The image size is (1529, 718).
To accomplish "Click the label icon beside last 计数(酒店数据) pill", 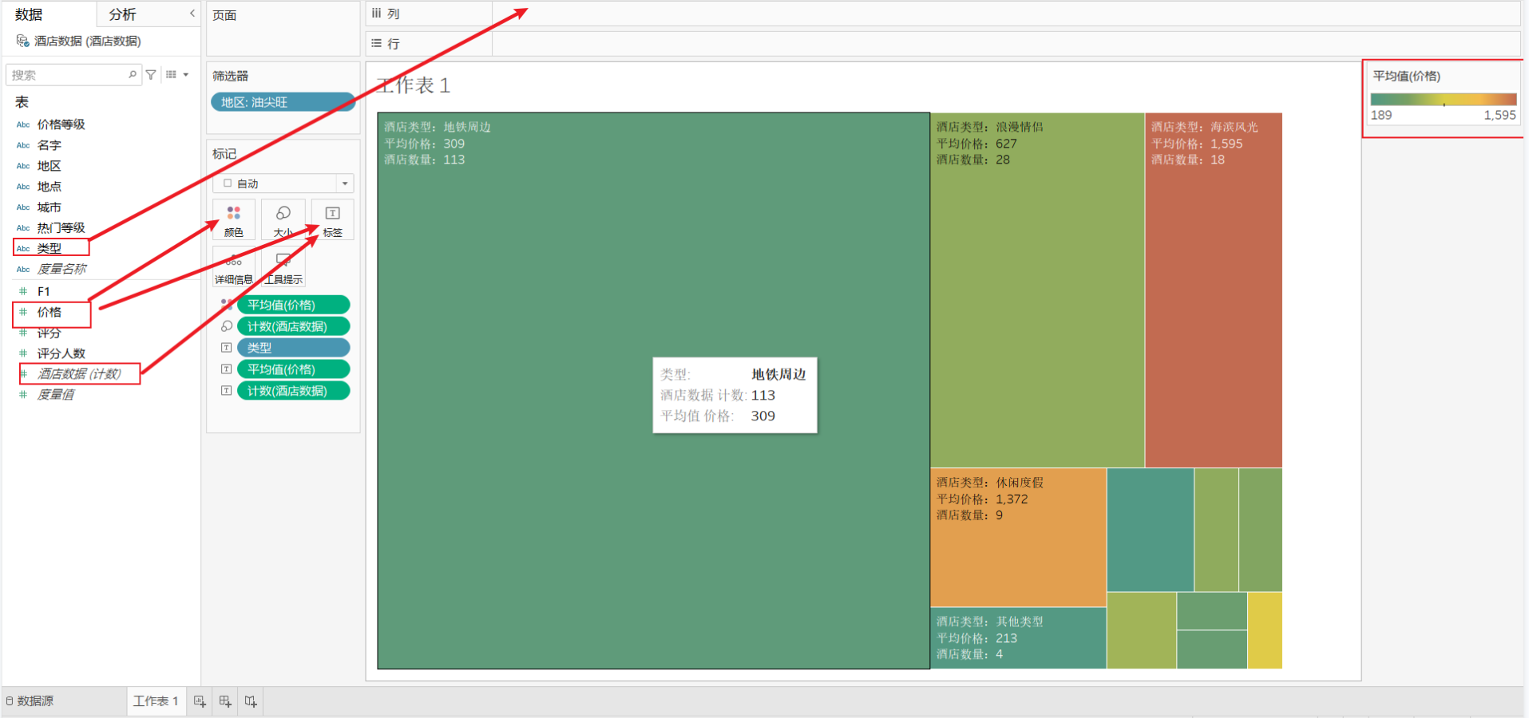I will 227,391.
